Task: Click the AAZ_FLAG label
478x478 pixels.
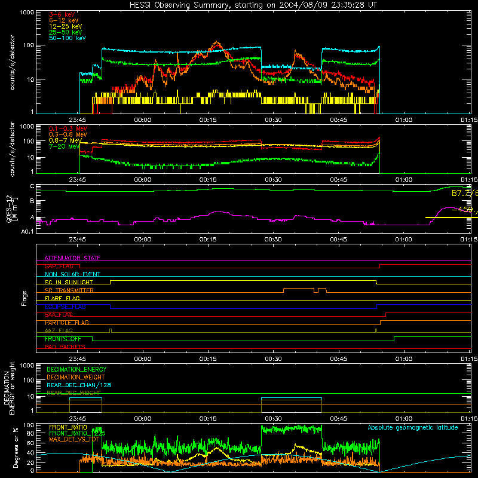Action: click(x=59, y=330)
